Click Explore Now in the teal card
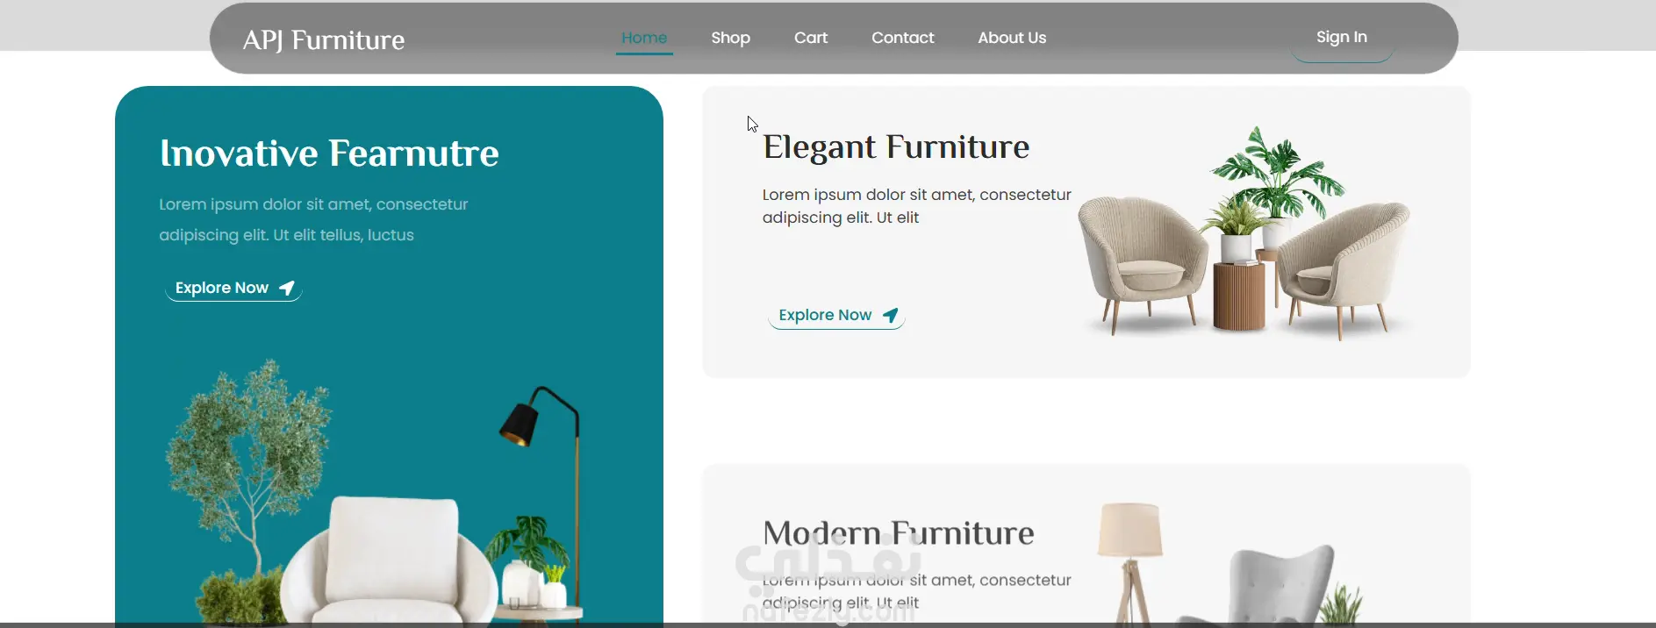This screenshot has height=628, width=1656. pos(233,288)
